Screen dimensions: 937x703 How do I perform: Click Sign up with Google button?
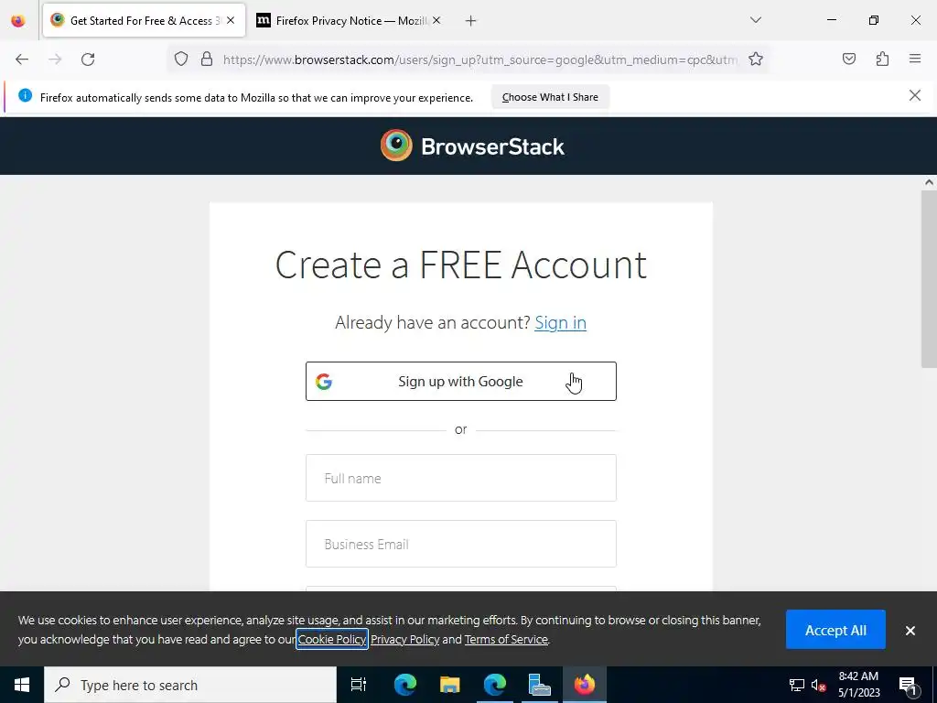click(x=461, y=382)
